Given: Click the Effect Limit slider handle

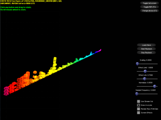Looking at the screenshot, I should coord(145,71).
